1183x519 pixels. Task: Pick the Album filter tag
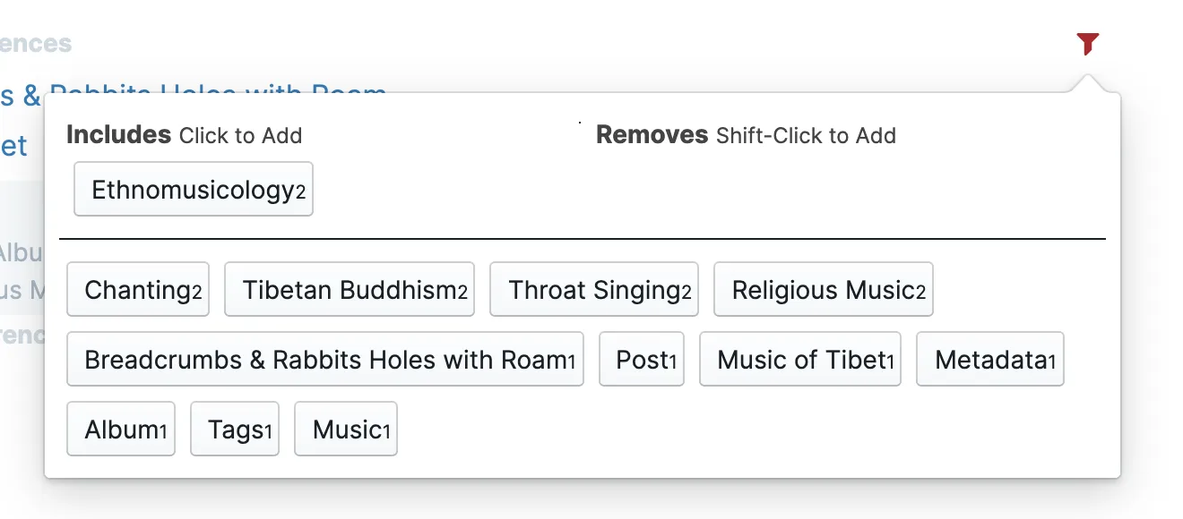click(x=121, y=429)
